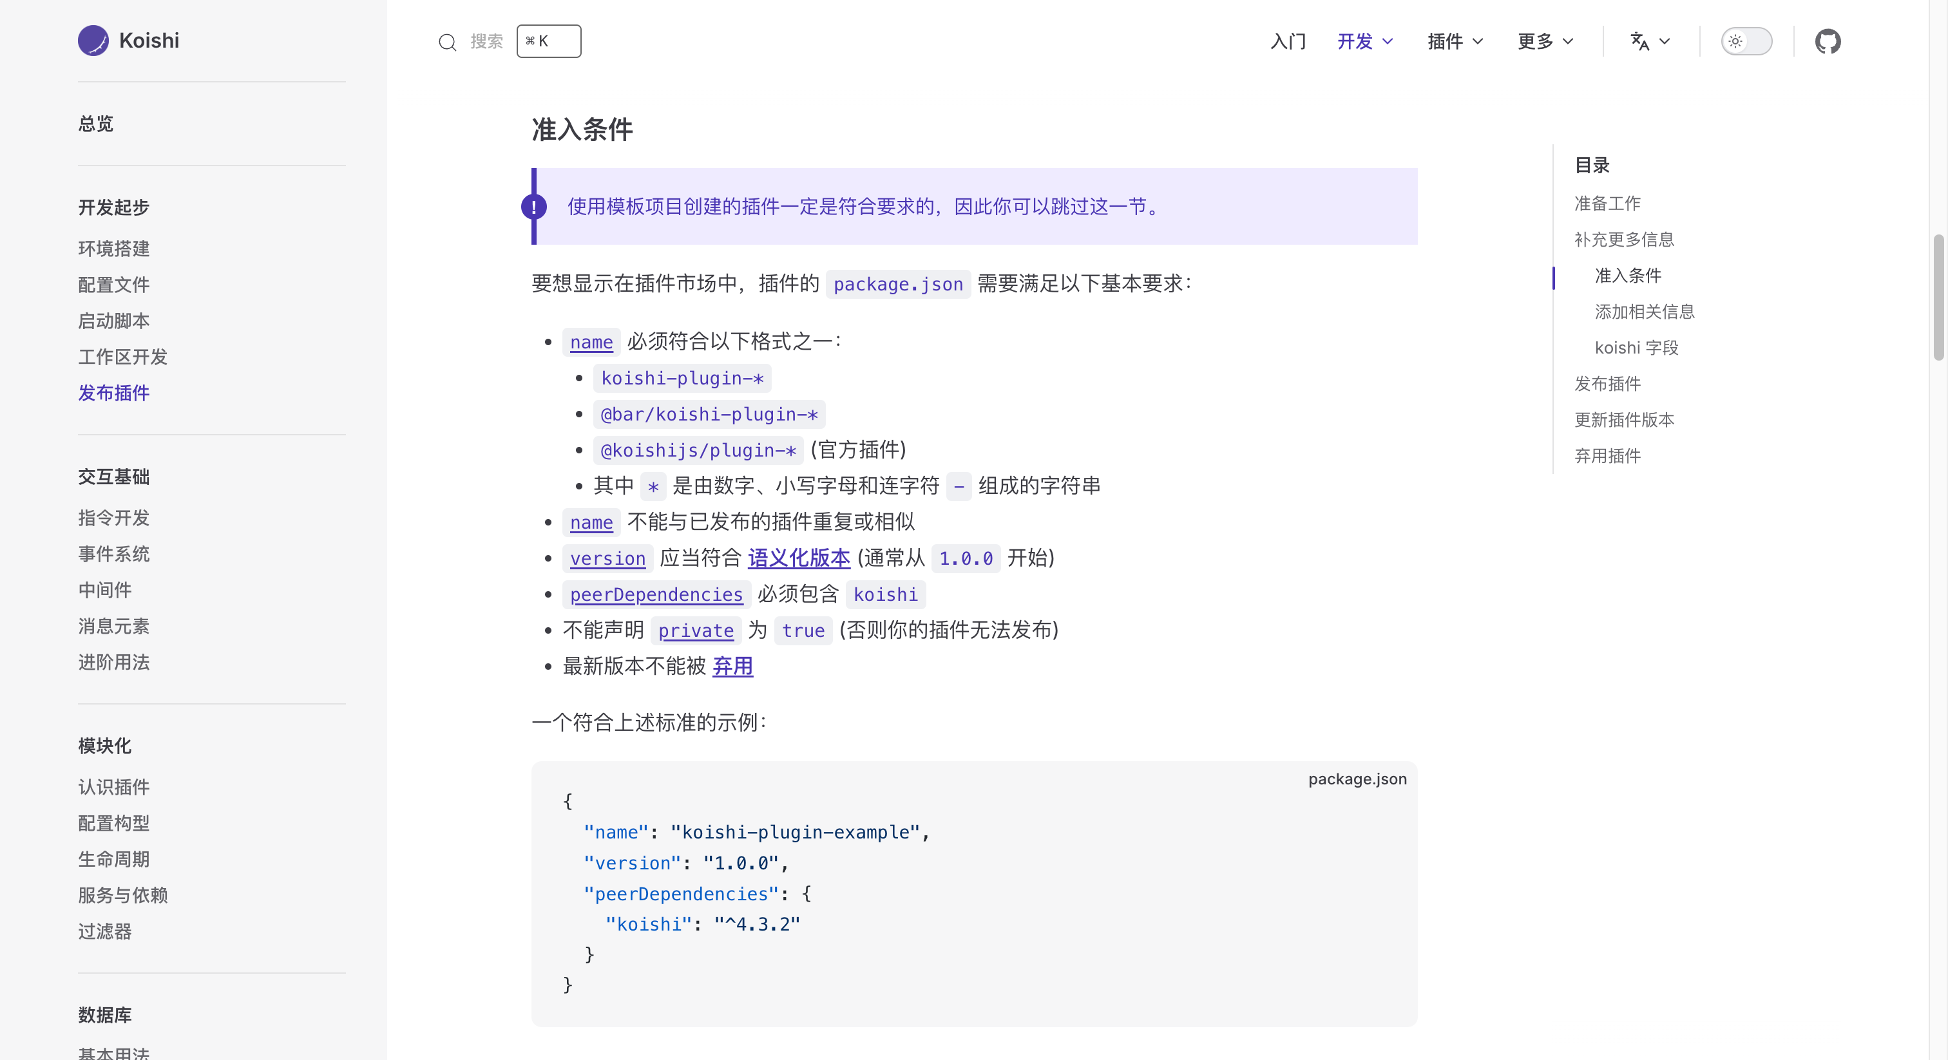Viewport: 1948px width, 1060px height.
Task: Click the version code link
Action: 608,558
